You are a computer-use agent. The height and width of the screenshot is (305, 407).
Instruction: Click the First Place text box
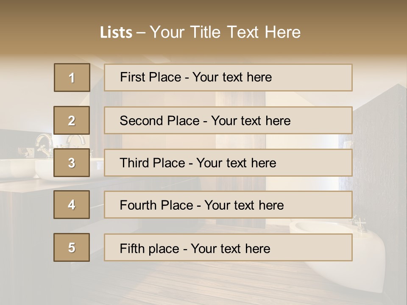click(228, 78)
